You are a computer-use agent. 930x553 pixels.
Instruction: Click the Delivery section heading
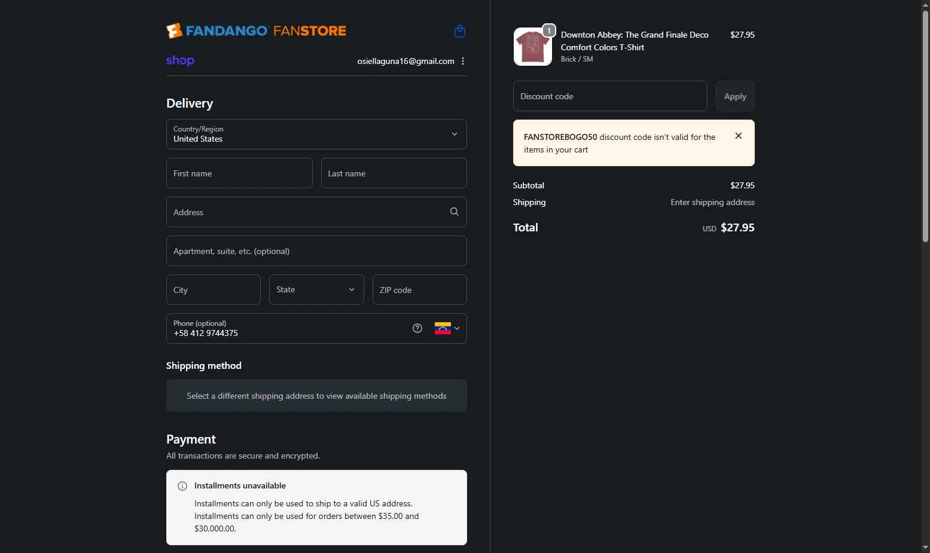(190, 103)
